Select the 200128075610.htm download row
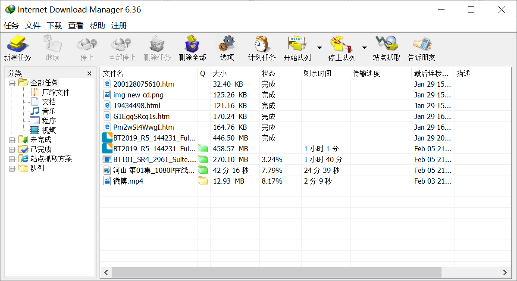The image size is (517, 281). pyautogui.click(x=306, y=84)
